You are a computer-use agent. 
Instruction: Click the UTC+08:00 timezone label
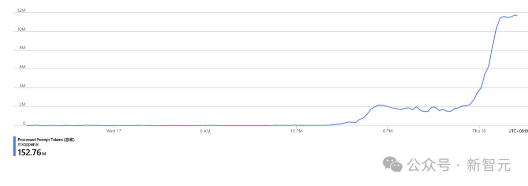coord(518,131)
